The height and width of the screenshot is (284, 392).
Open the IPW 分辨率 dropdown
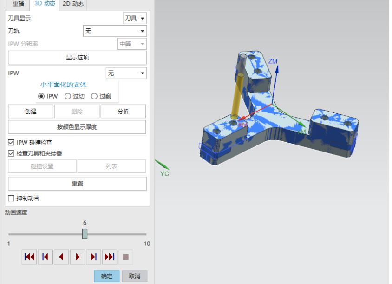(132, 44)
